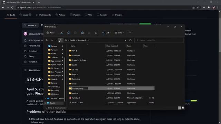
Task: Click the Explorer navigation pane scrollbar
Action: click(65, 80)
